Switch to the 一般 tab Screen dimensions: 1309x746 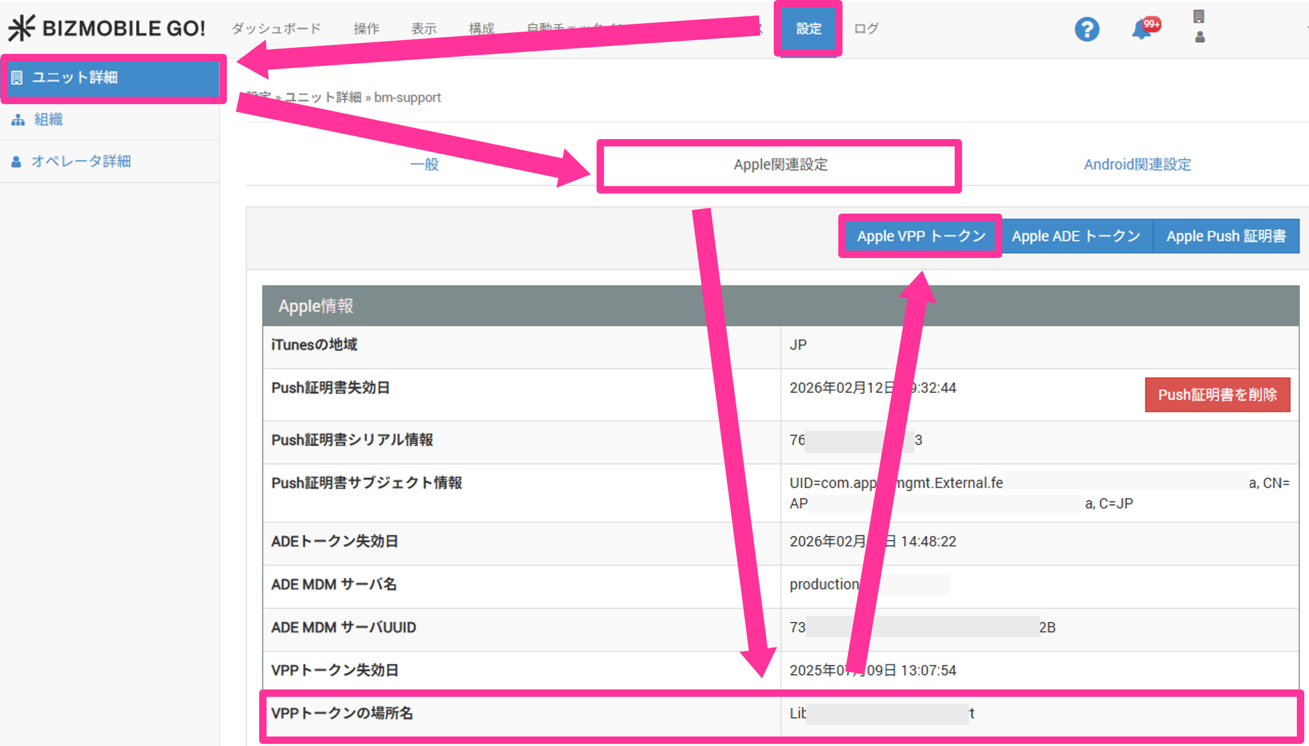424,165
